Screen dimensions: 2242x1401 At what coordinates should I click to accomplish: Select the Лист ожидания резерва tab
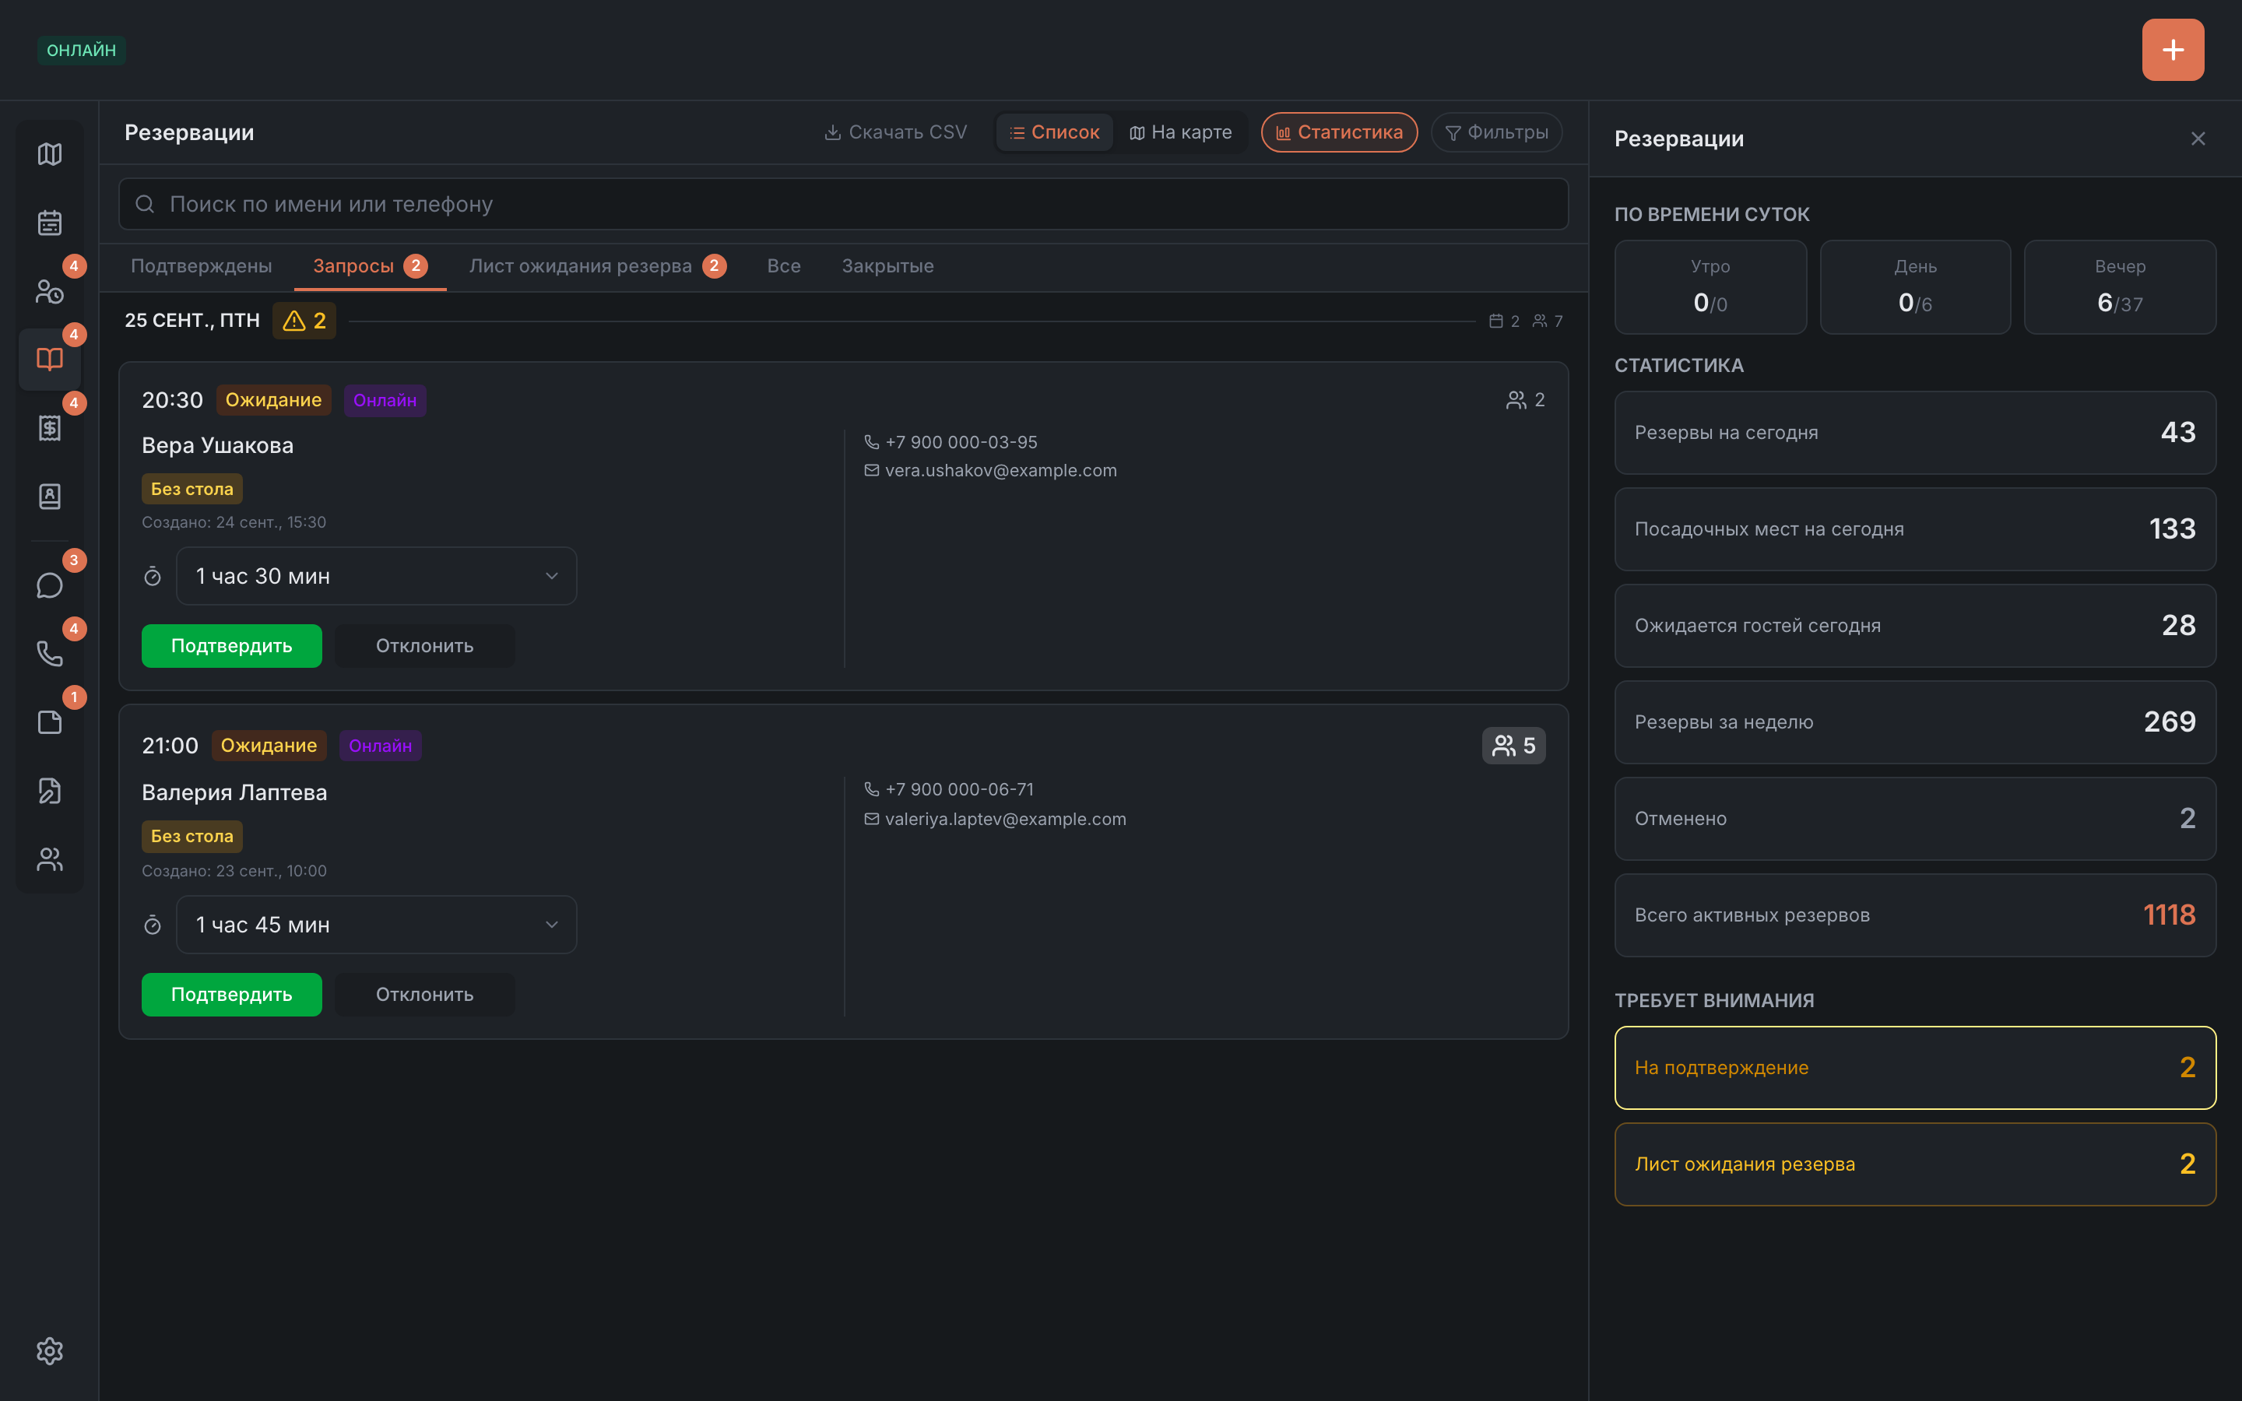tap(598, 266)
